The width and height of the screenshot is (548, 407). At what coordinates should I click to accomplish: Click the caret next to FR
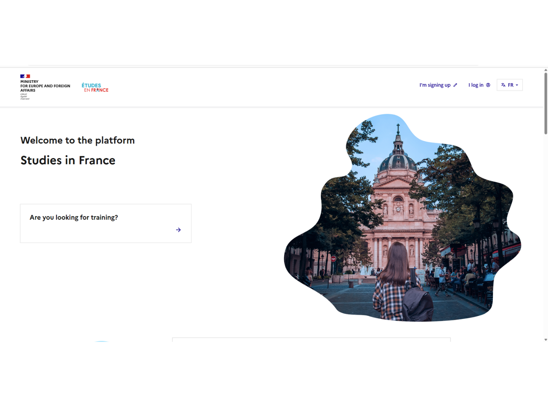tap(517, 85)
